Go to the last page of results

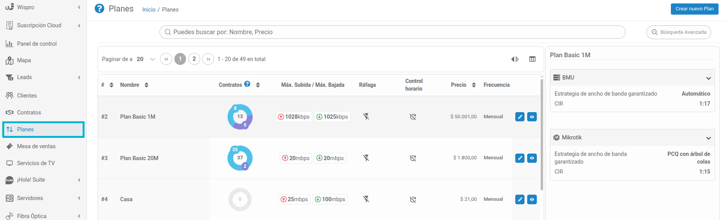[x=208, y=59]
